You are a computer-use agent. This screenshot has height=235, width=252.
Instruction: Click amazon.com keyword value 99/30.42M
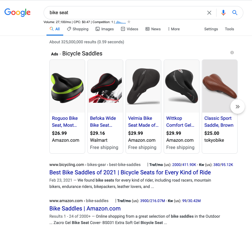point(191,201)
